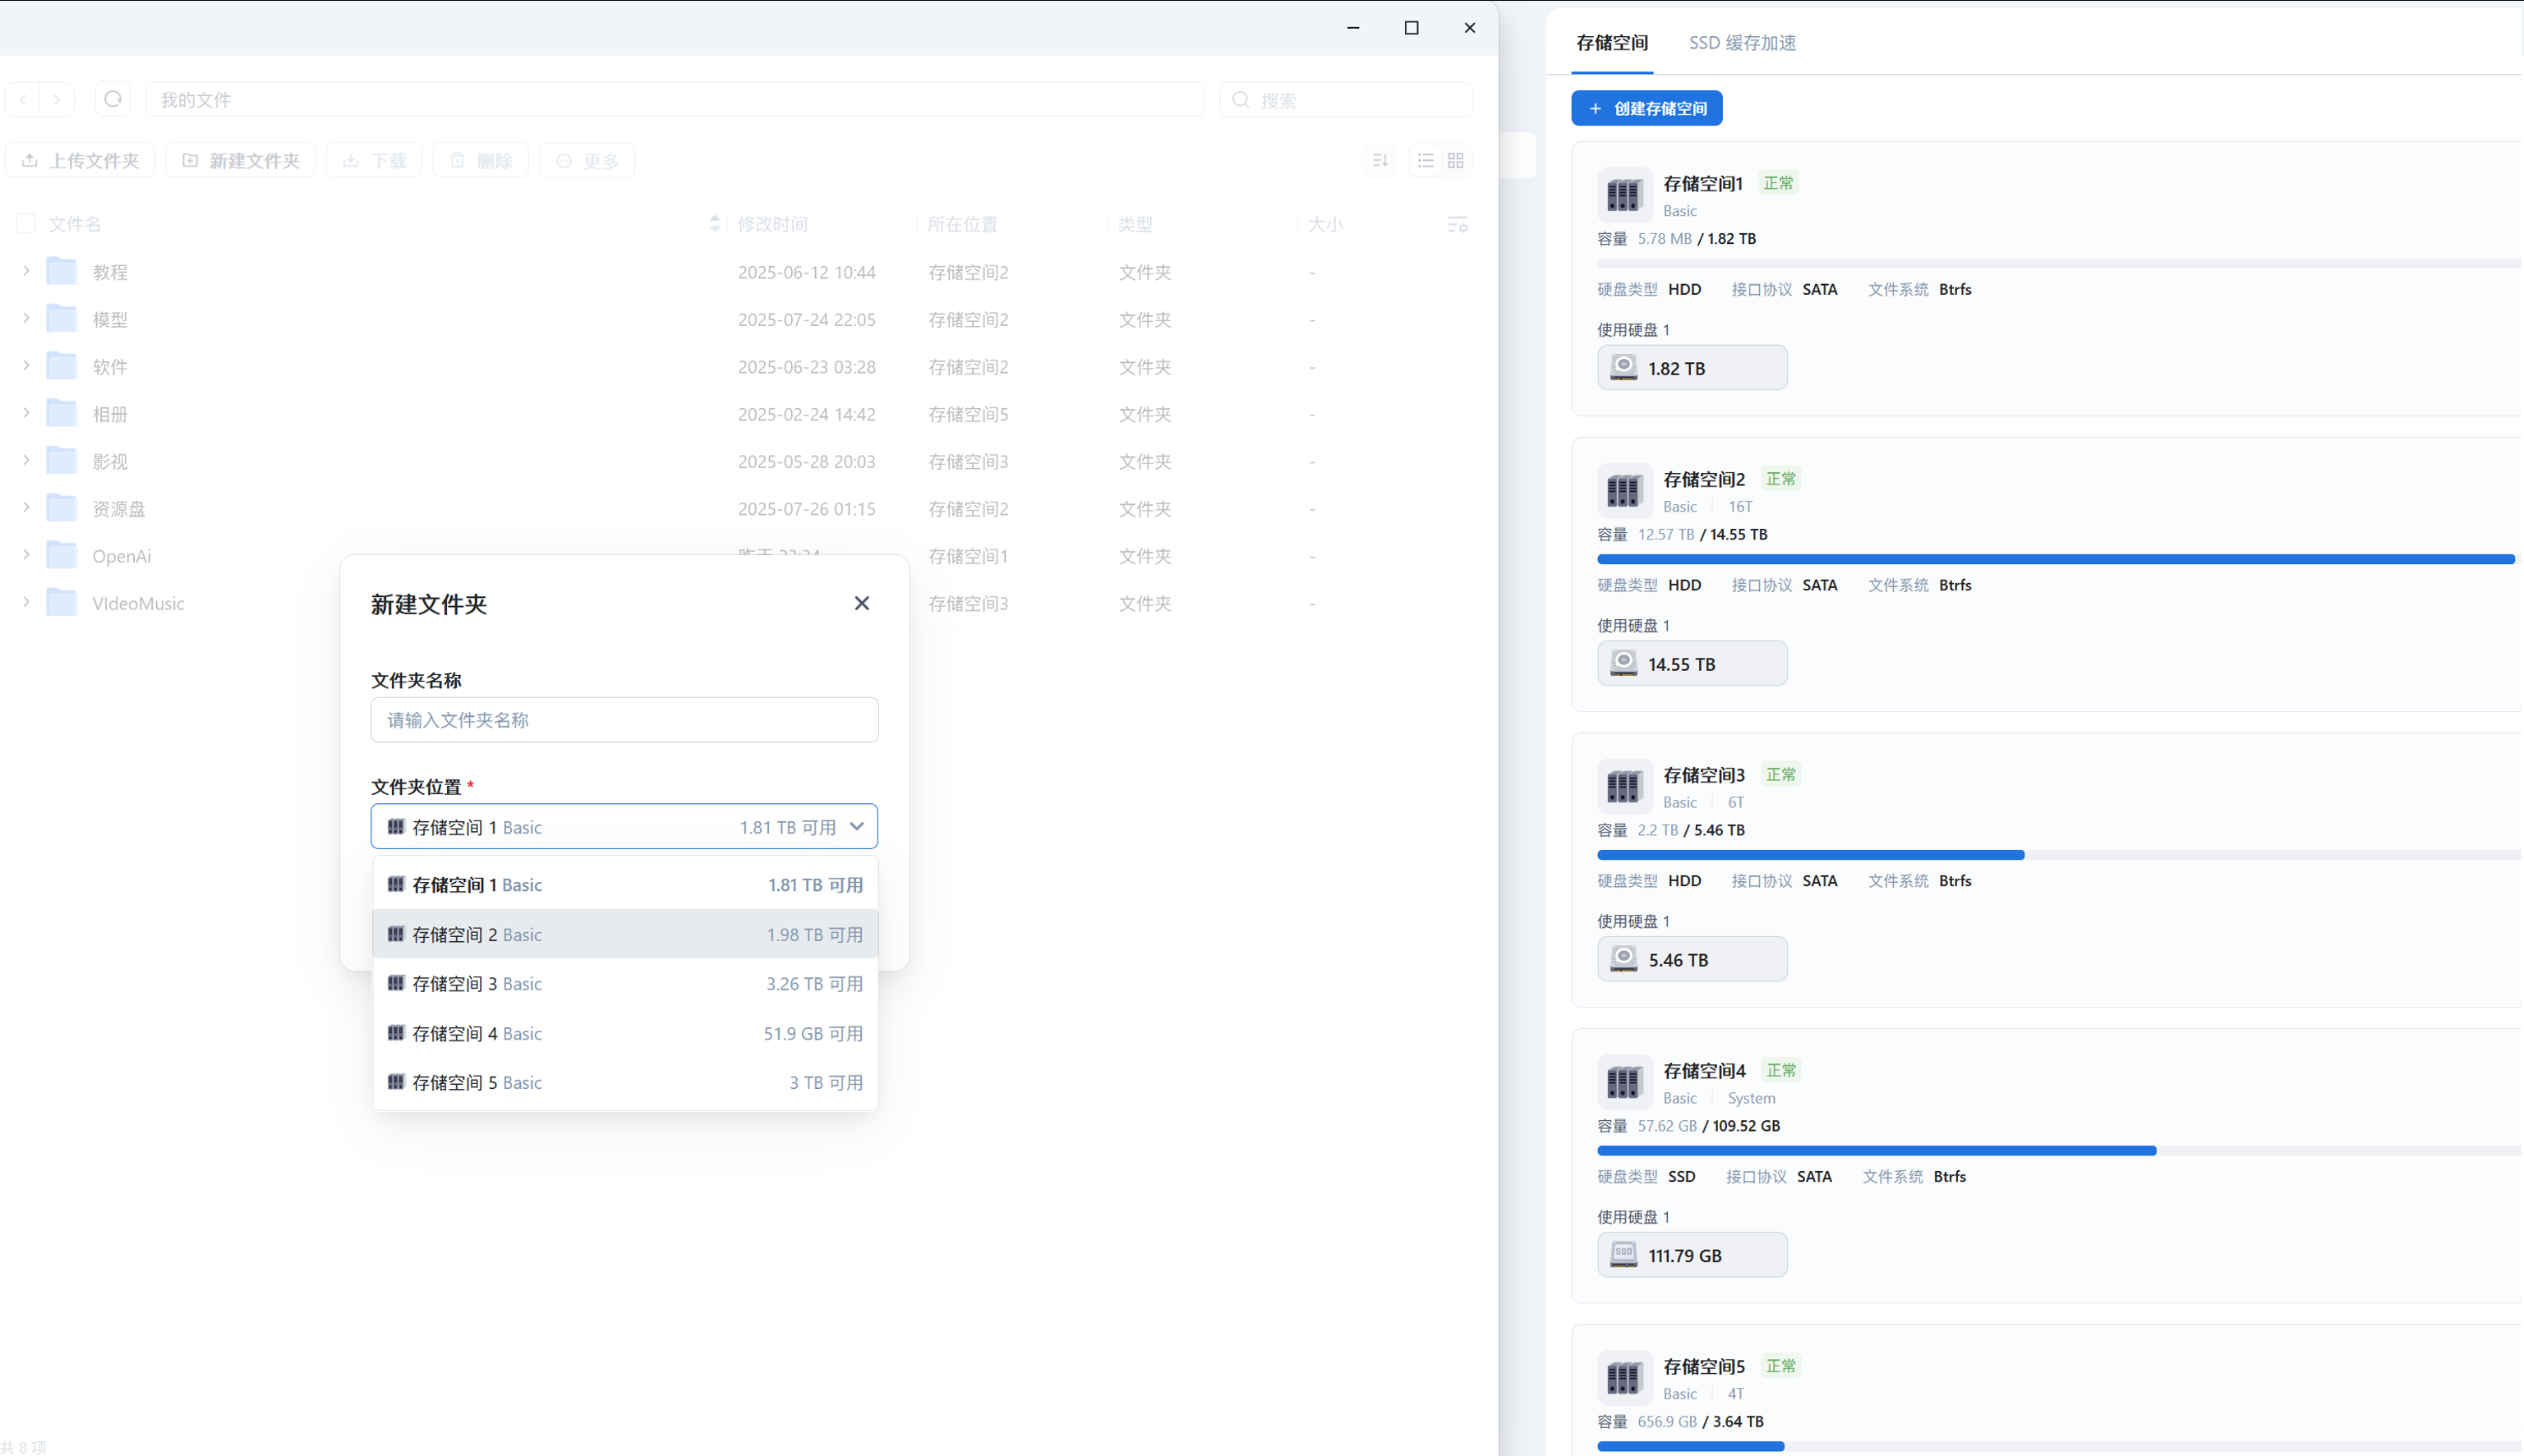Screen dimensions: 2524x1456
Task: Go back with the left arrow icon
Action: 23,100
